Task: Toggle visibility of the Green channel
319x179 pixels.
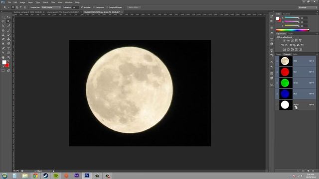Action: [277, 83]
